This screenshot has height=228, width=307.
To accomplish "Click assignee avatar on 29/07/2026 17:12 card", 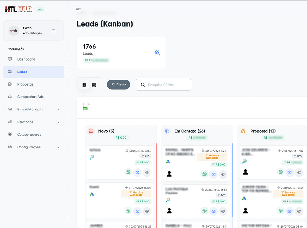I will tap(245, 172).
